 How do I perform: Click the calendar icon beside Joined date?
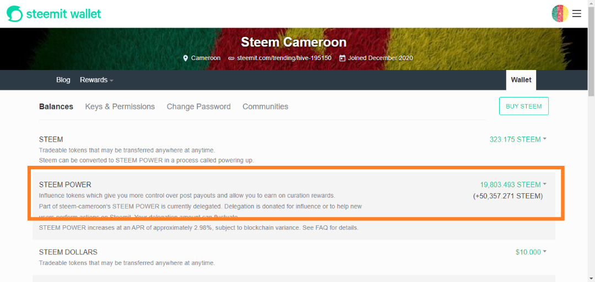pos(342,58)
